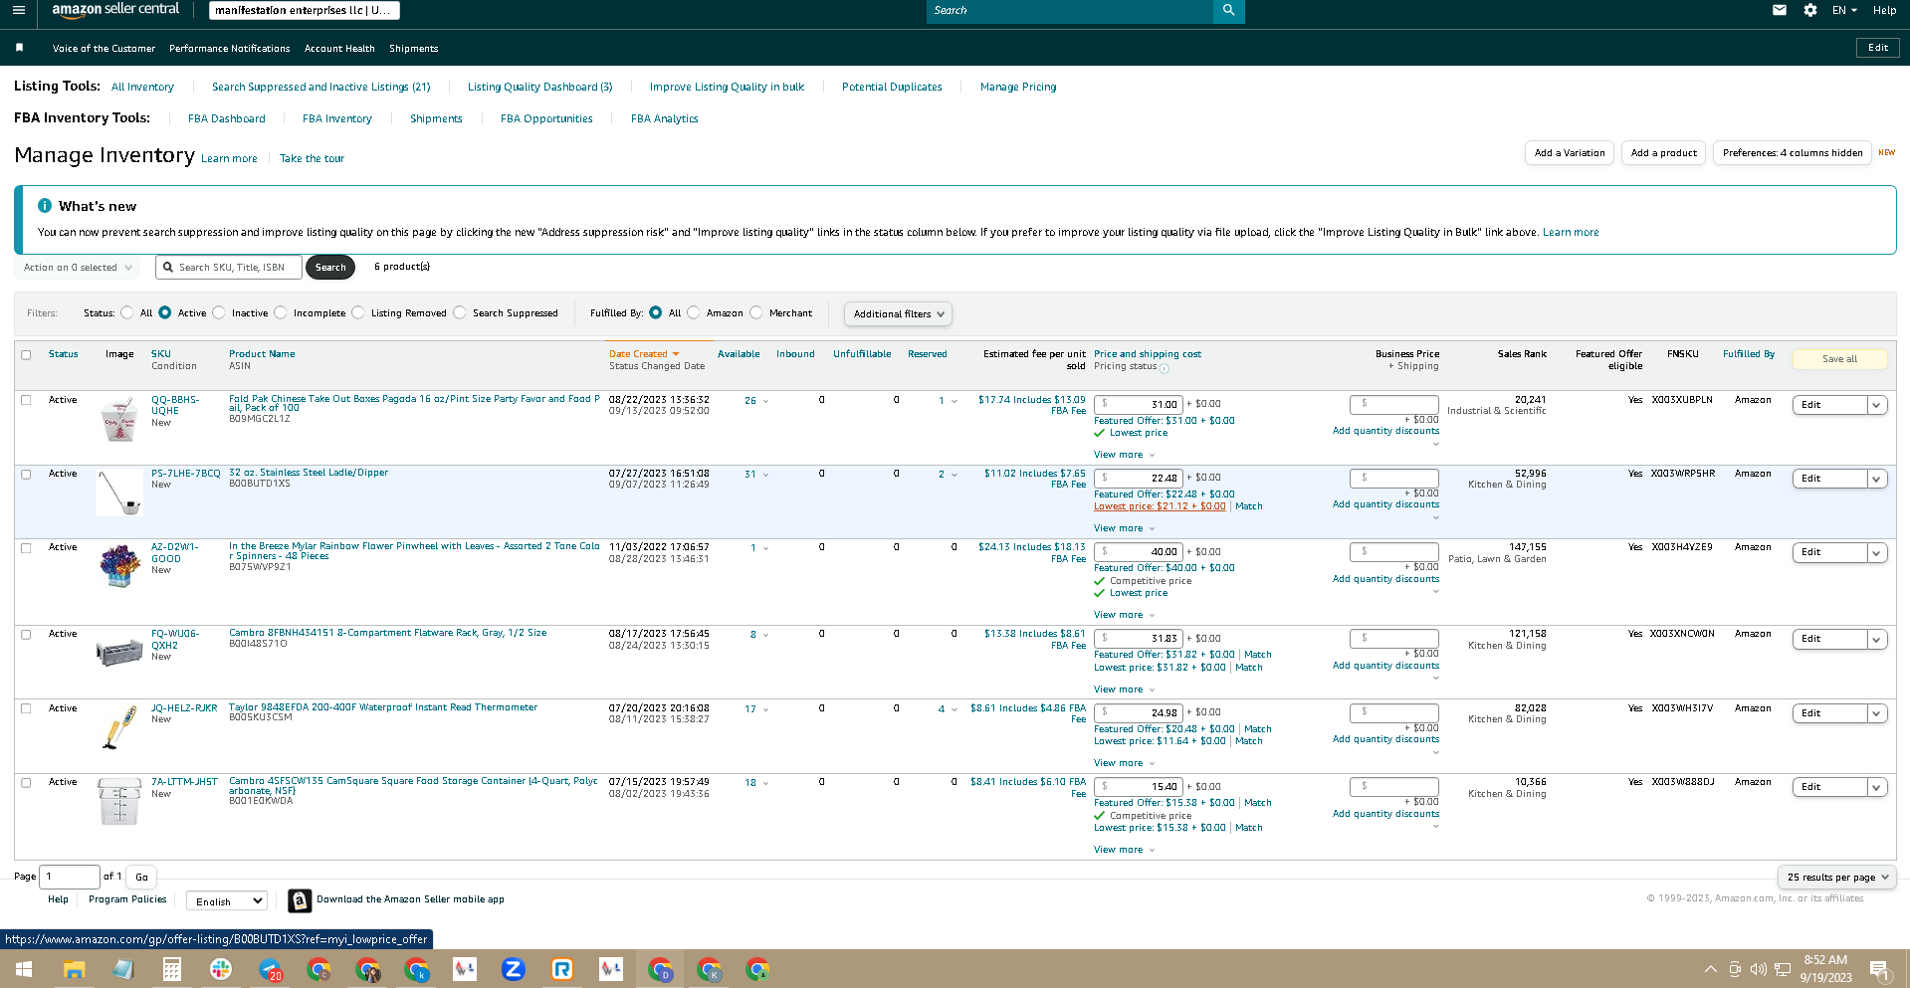The image size is (1910, 988).
Task: Open Edit dropdown arrow for the Ladle row
Action: (x=1876, y=479)
